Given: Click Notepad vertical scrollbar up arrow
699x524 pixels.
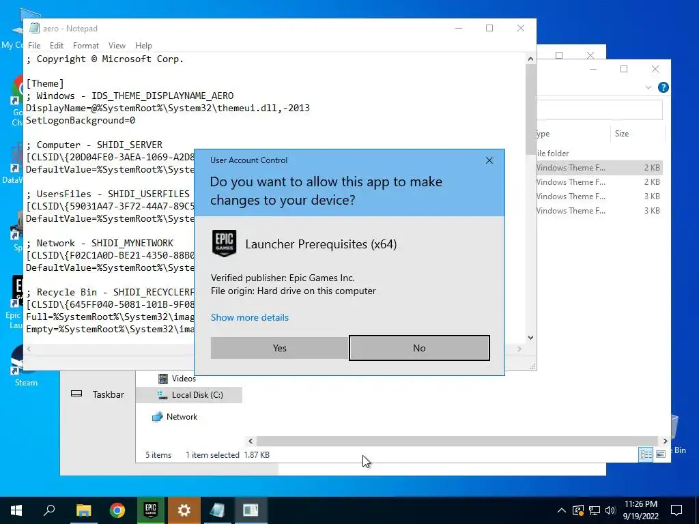Looking at the screenshot, I should (x=530, y=59).
